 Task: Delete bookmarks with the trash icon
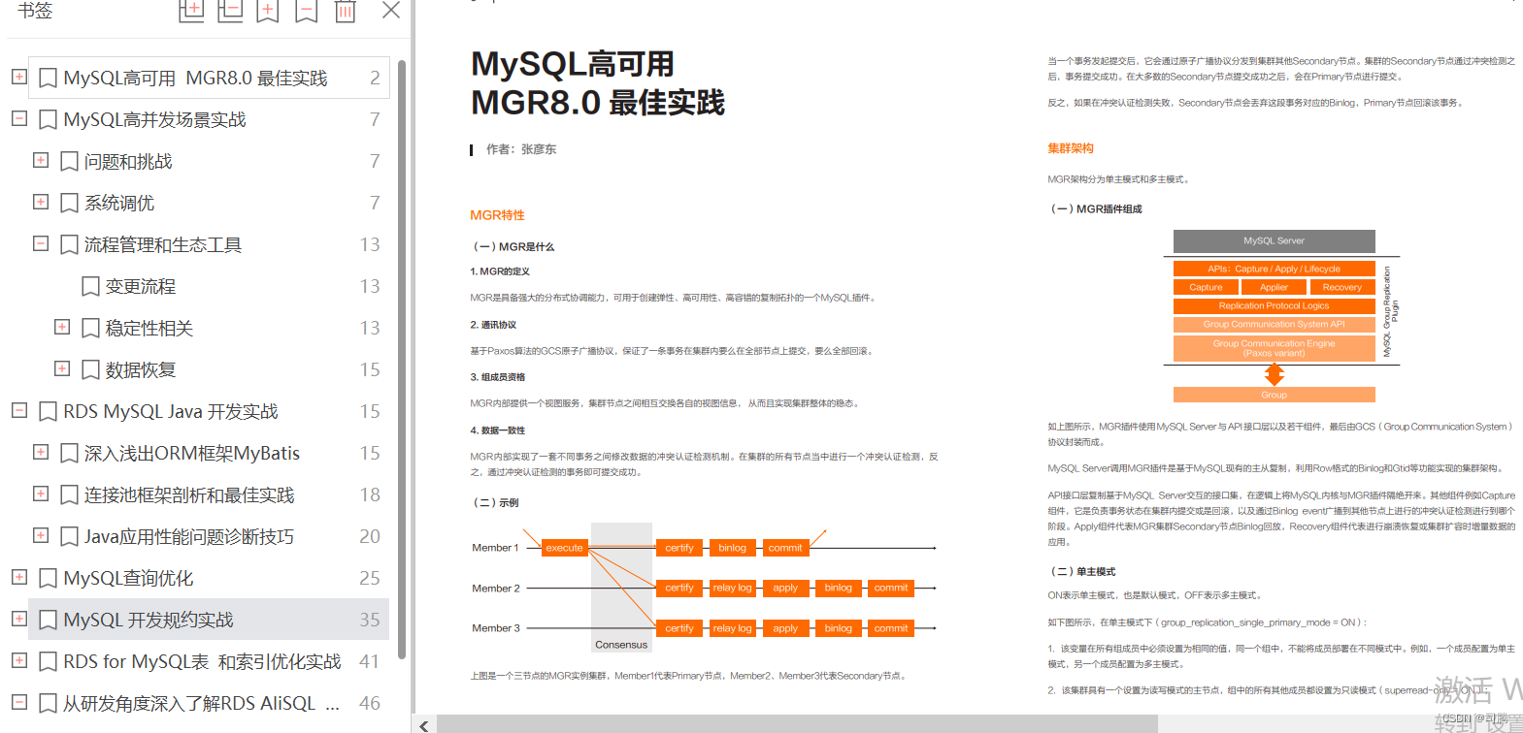pyautogui.click(x=345, y=11)
